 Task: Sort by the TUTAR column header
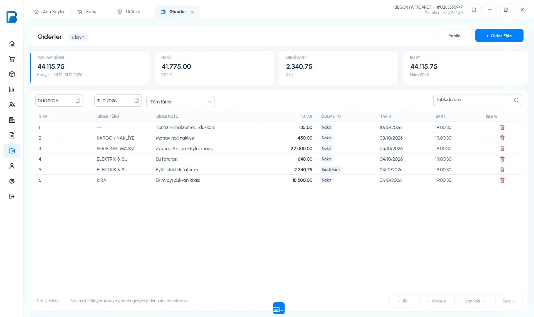(306, 117)
